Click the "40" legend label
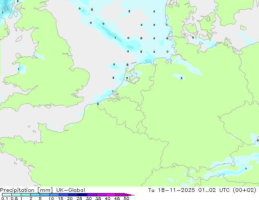Image resolution: width=259 pixels, height=200 pixels. [x=107, y=198]
